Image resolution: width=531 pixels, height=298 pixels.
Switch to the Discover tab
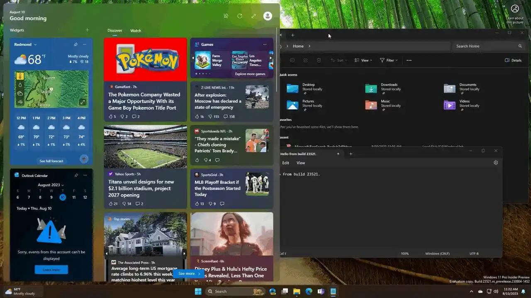115,31
